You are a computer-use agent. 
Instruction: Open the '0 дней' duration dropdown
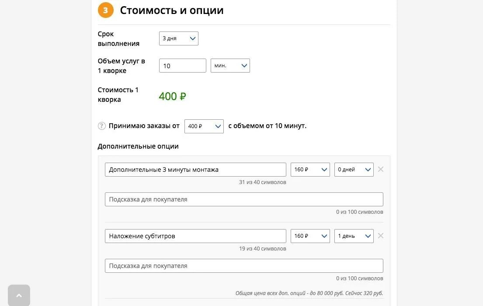coord(354,170)
